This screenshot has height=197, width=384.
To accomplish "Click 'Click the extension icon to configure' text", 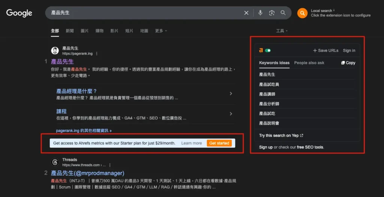I will coord(340,15).
